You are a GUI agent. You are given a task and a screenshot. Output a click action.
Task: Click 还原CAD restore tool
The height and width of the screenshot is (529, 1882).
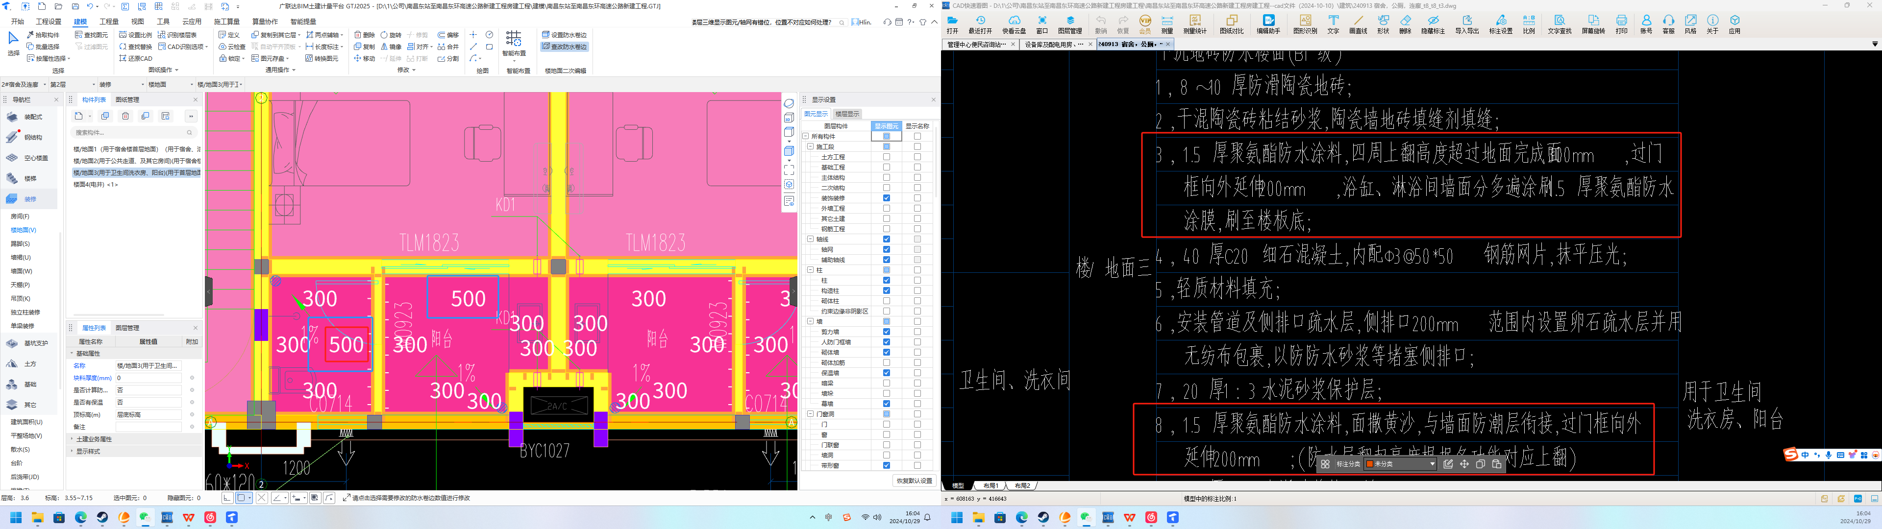click(x=136, y=58)
